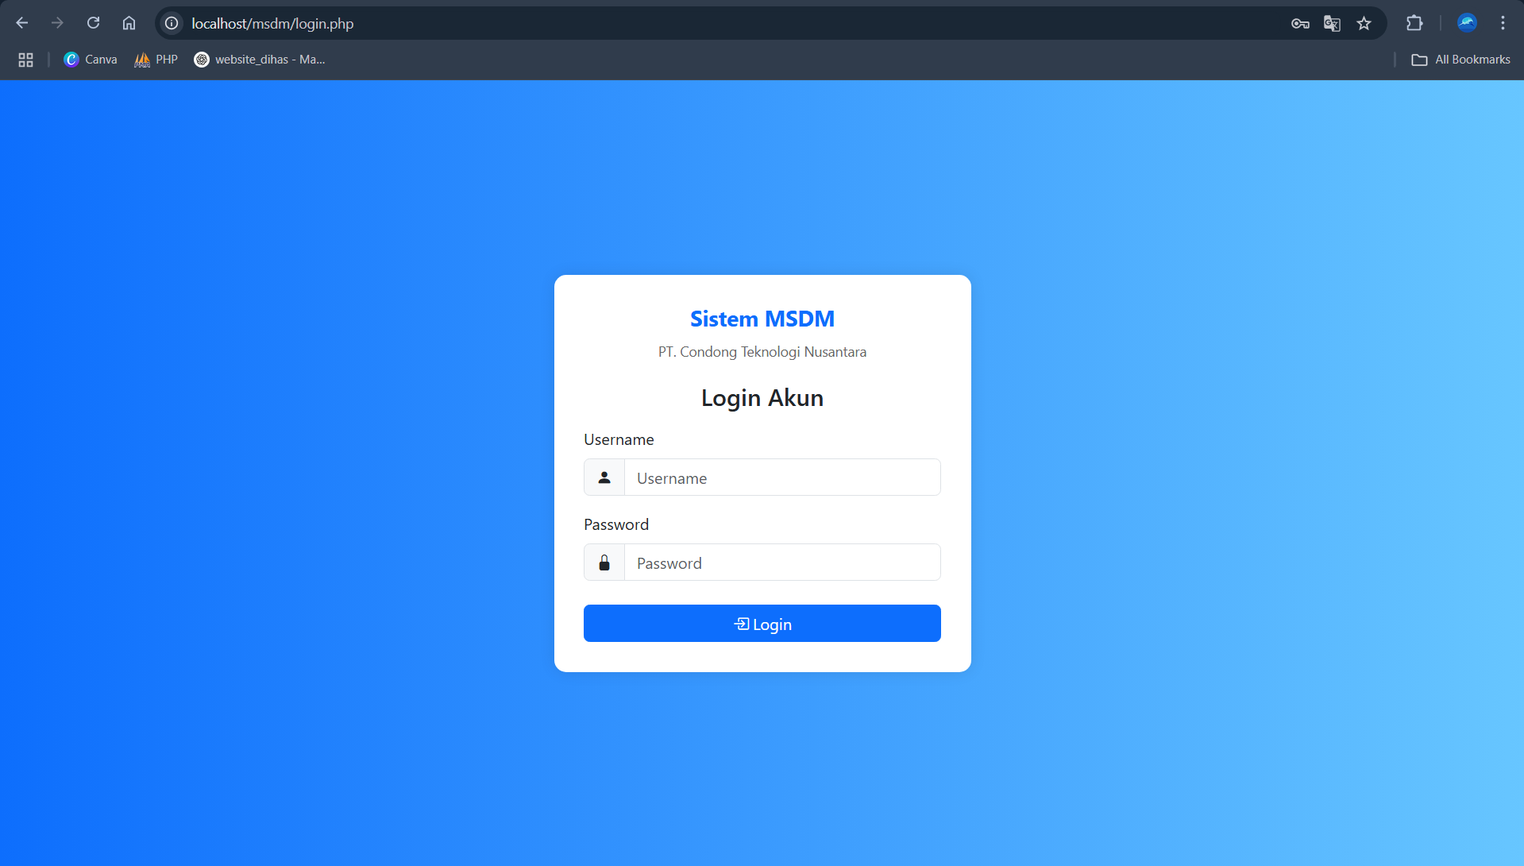Open the Chrome three-dot menu
Viewport: 1524px width, 866px height.
[x=1503, y=23]
